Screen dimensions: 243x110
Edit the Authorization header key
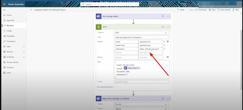pyautogui.click(x=126, y=49)
